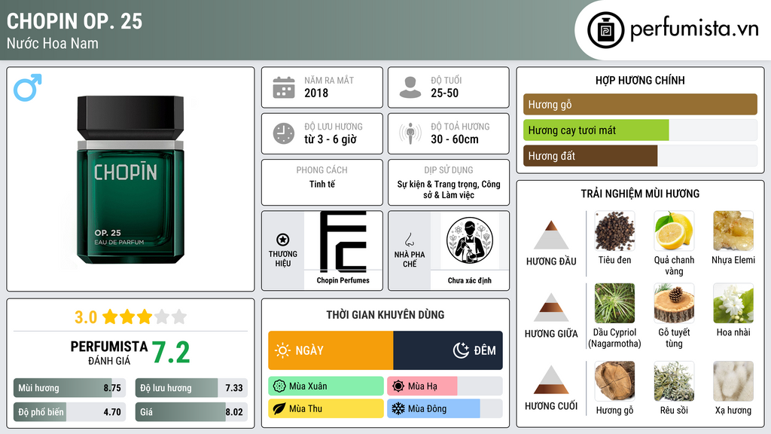Click the Chopin Op. 25 bottle image
771x434 pixels.
point(130,179)
